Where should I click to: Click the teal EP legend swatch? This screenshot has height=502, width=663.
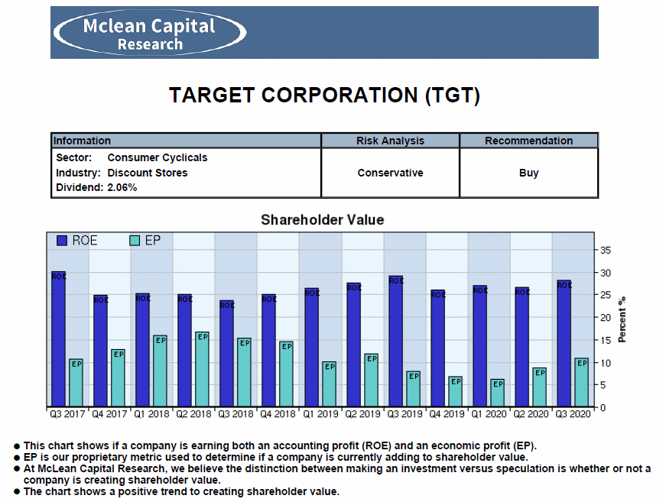coord(135,241)
